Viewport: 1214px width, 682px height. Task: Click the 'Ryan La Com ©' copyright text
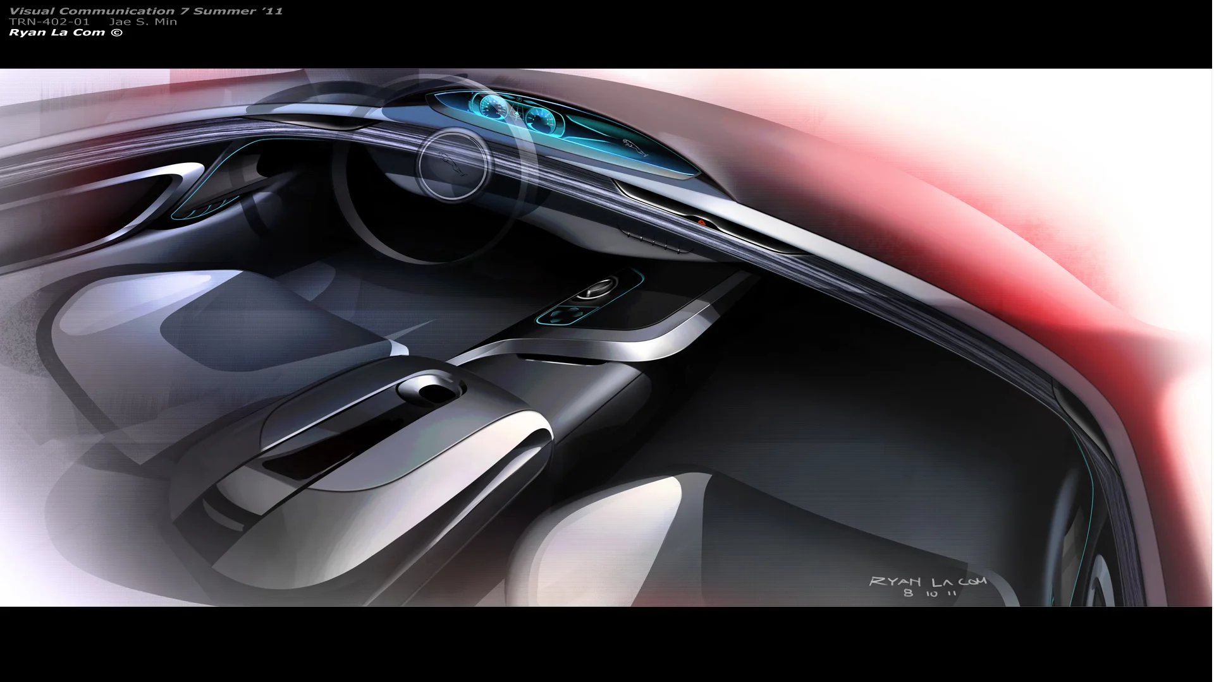(x=66, y=32)
